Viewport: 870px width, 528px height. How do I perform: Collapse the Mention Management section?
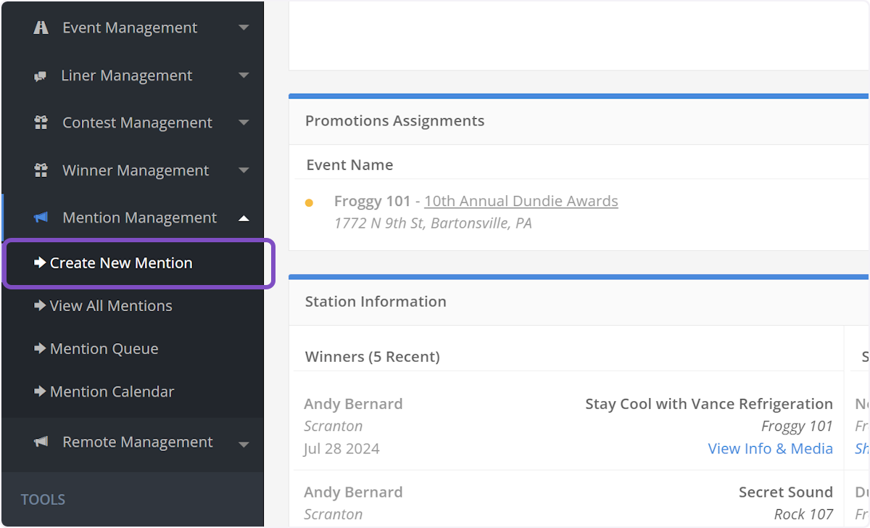tap(244, 218)
